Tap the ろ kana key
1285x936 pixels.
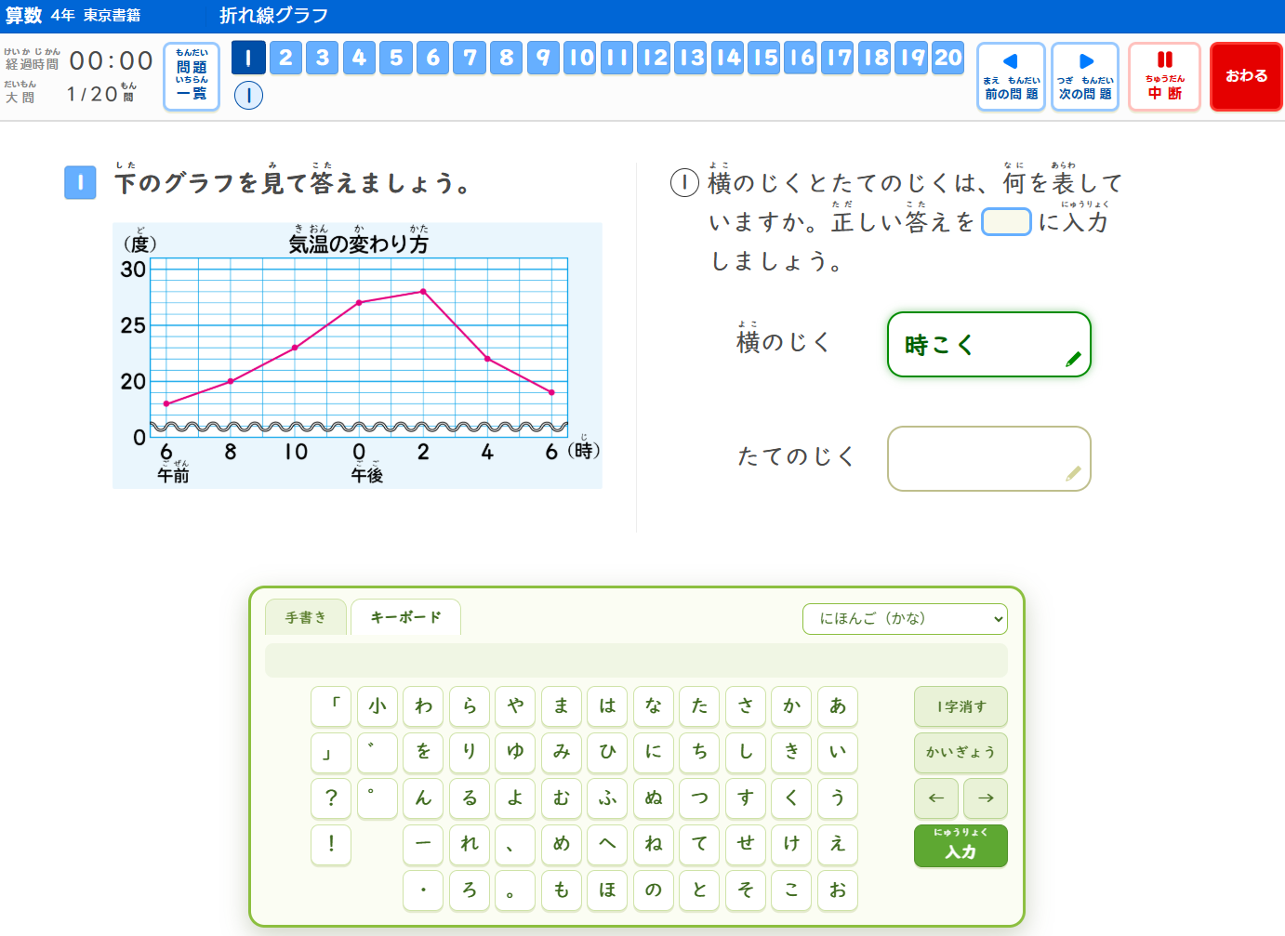tap(470, 890)
